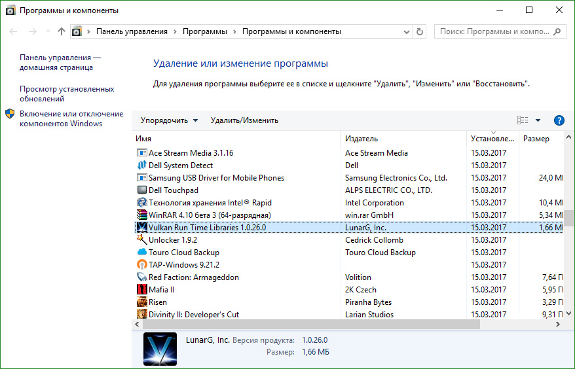Click the Программы breadcrumb in address bar
This screenshot has height=369, width=575.
204,31
